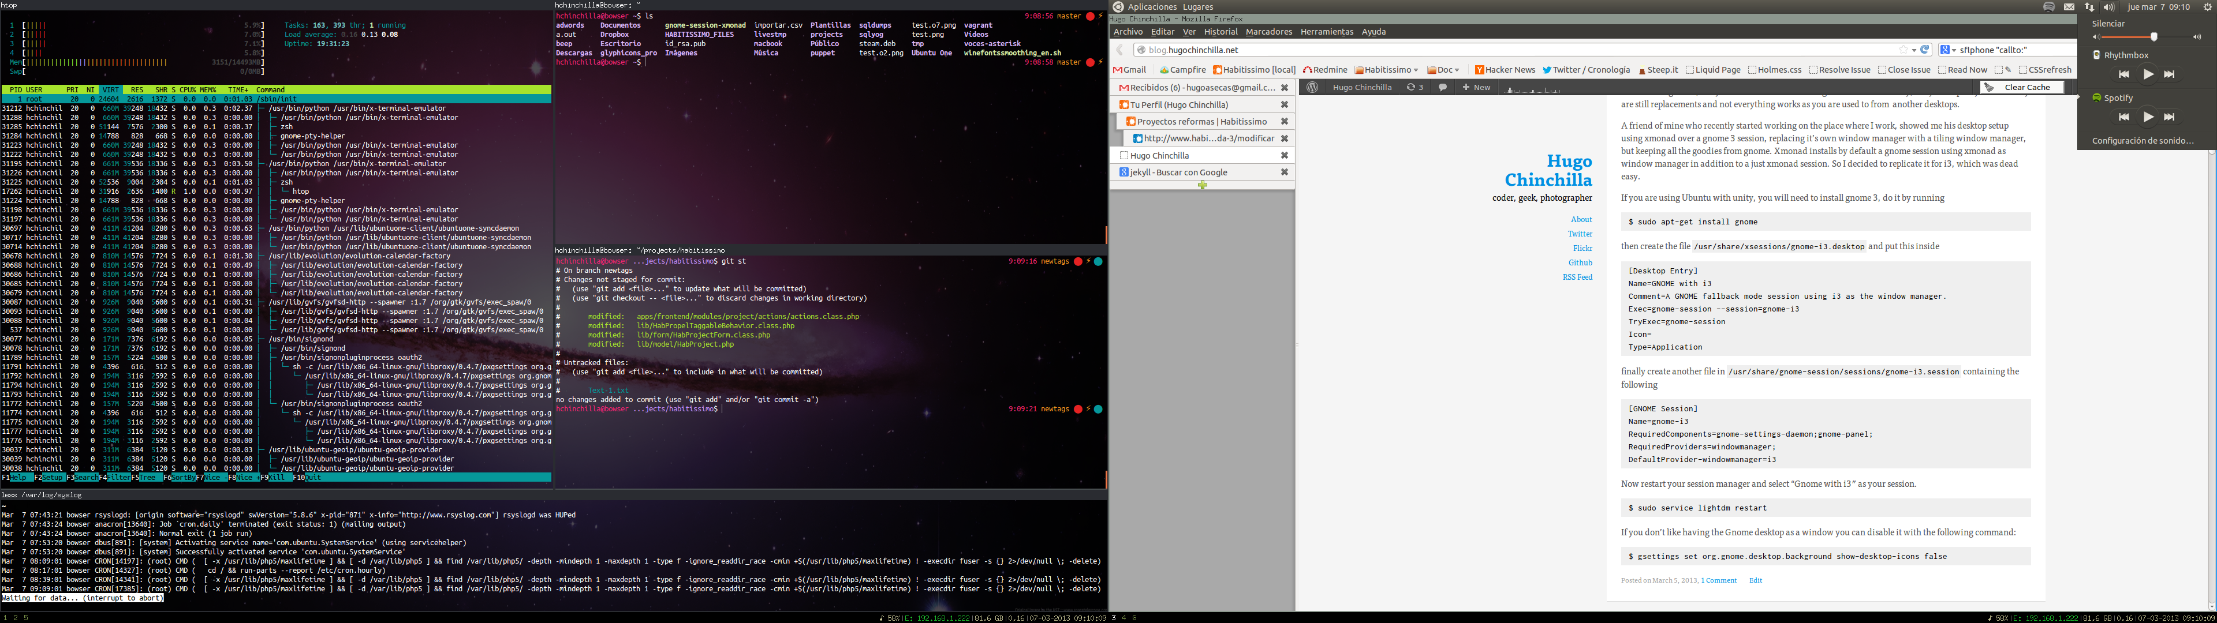Click green plus to open new tab
The height and width of the screenshot is (623, 2217).
(1202, 185)
